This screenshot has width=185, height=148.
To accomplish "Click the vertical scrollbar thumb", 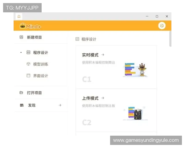I will tap(170, 39).
